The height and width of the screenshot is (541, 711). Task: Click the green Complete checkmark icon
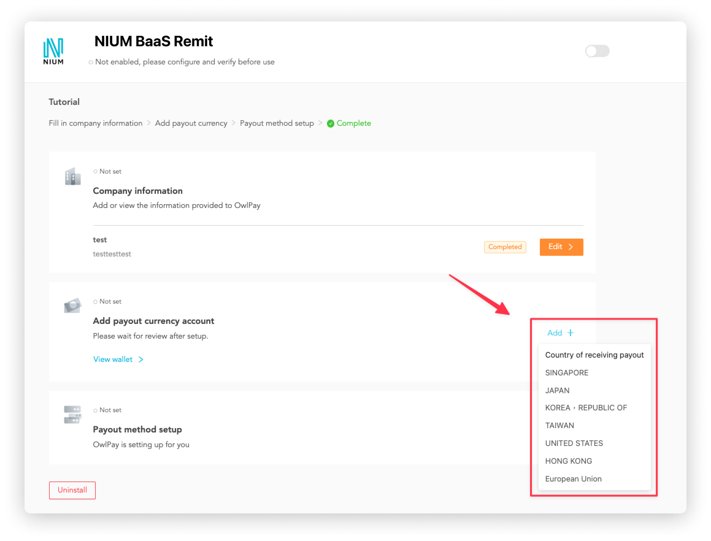(330, 123)
